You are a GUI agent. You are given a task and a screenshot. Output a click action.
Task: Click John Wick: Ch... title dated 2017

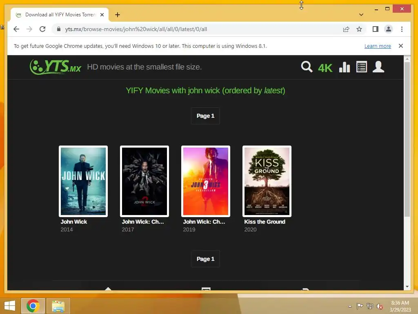click(143, 222)
